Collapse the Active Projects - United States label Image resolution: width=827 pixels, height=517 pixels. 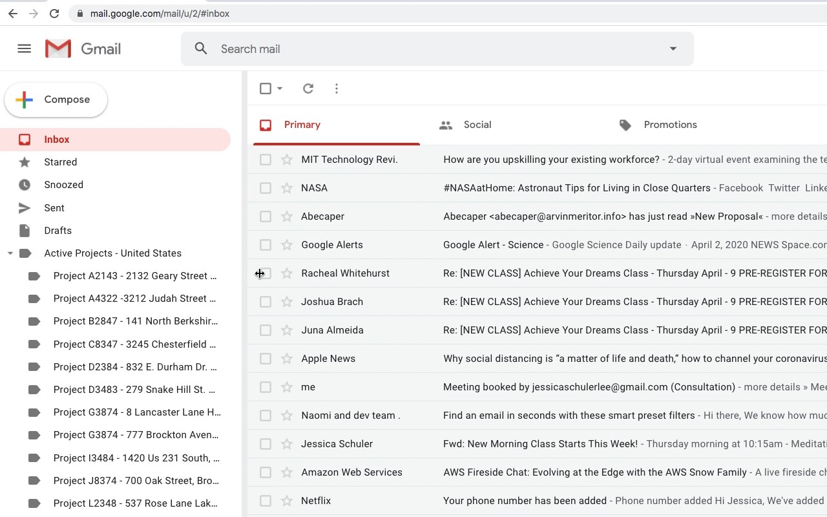coord(10,253)
